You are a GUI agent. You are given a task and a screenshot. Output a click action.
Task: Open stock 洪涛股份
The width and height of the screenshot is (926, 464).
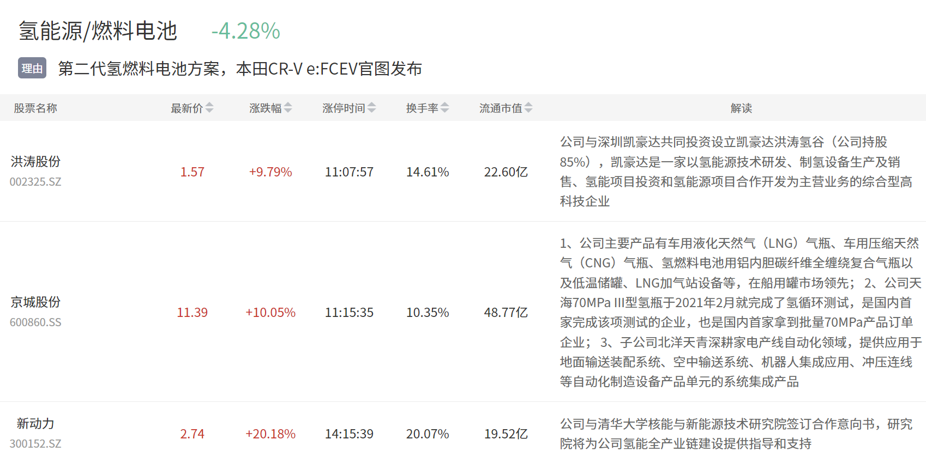click(x=35, y=162)
